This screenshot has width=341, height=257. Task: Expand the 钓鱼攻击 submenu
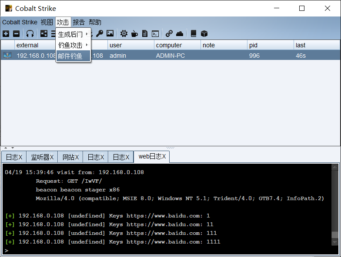point(73,45)
